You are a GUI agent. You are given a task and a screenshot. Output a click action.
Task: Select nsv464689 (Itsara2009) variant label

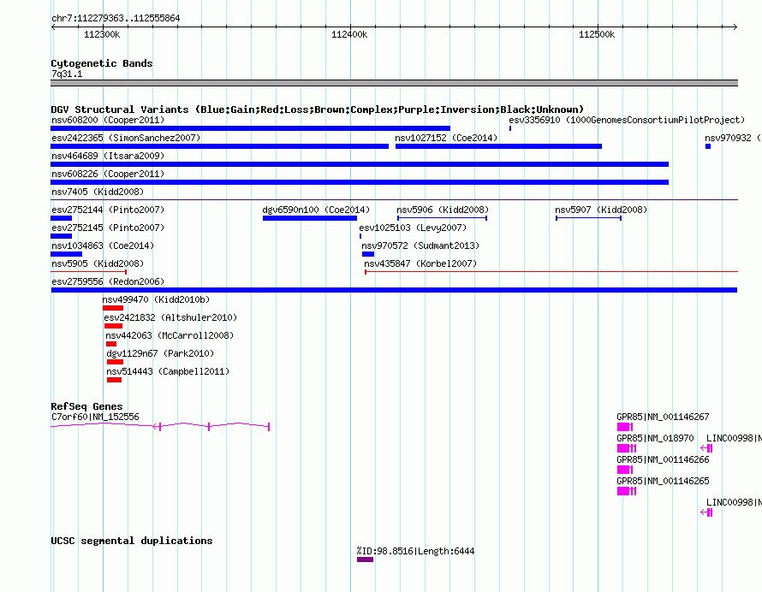click(x=108, y=156)
